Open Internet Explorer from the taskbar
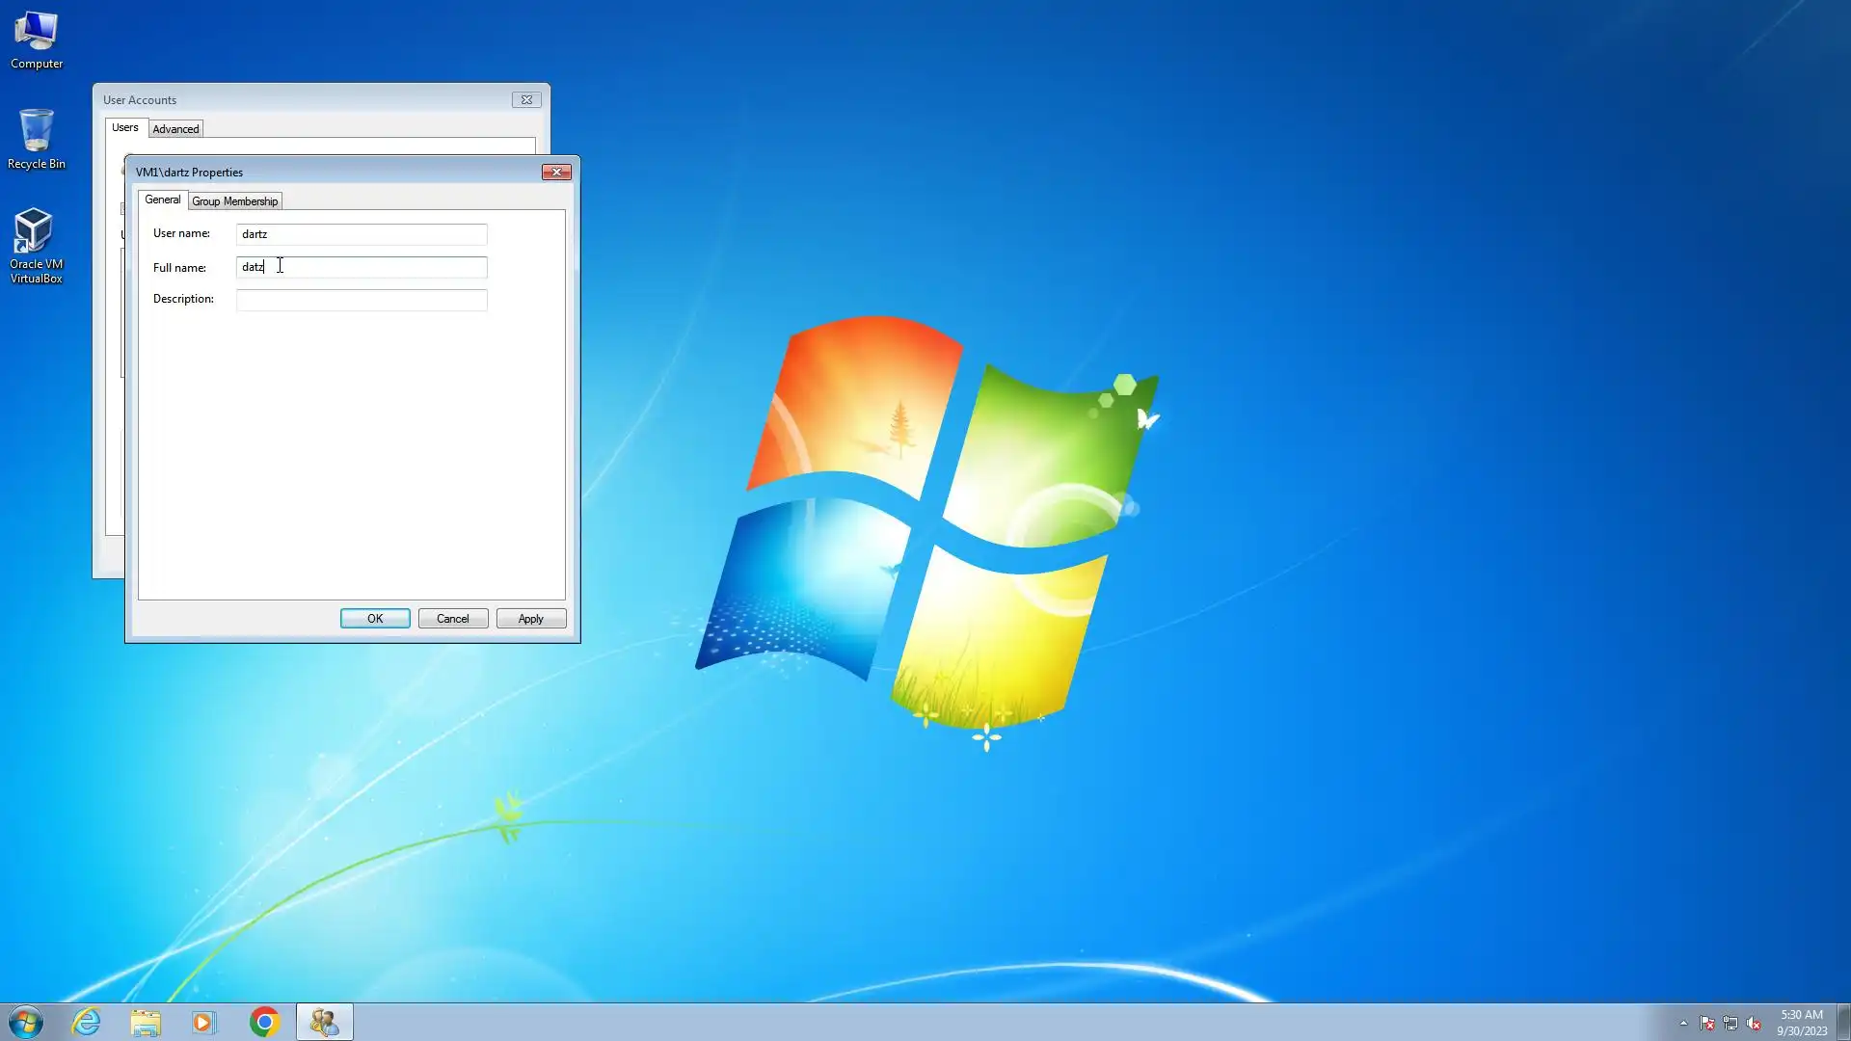Image resolution: width=1851 pixels, height=1041 pixels. (87, 1022)
